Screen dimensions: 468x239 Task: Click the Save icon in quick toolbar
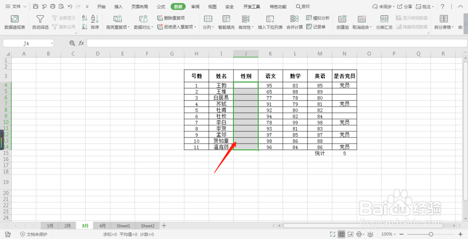click(36, 6)
